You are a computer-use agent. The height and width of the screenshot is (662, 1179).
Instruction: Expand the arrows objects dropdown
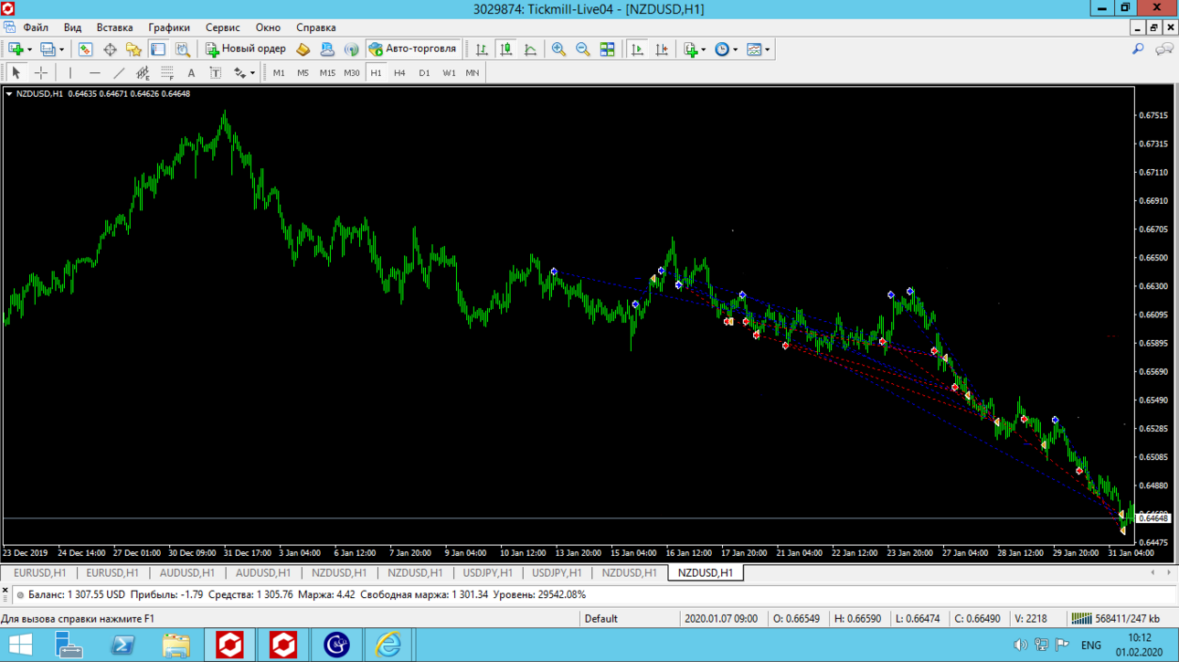(x=252, y=72)
